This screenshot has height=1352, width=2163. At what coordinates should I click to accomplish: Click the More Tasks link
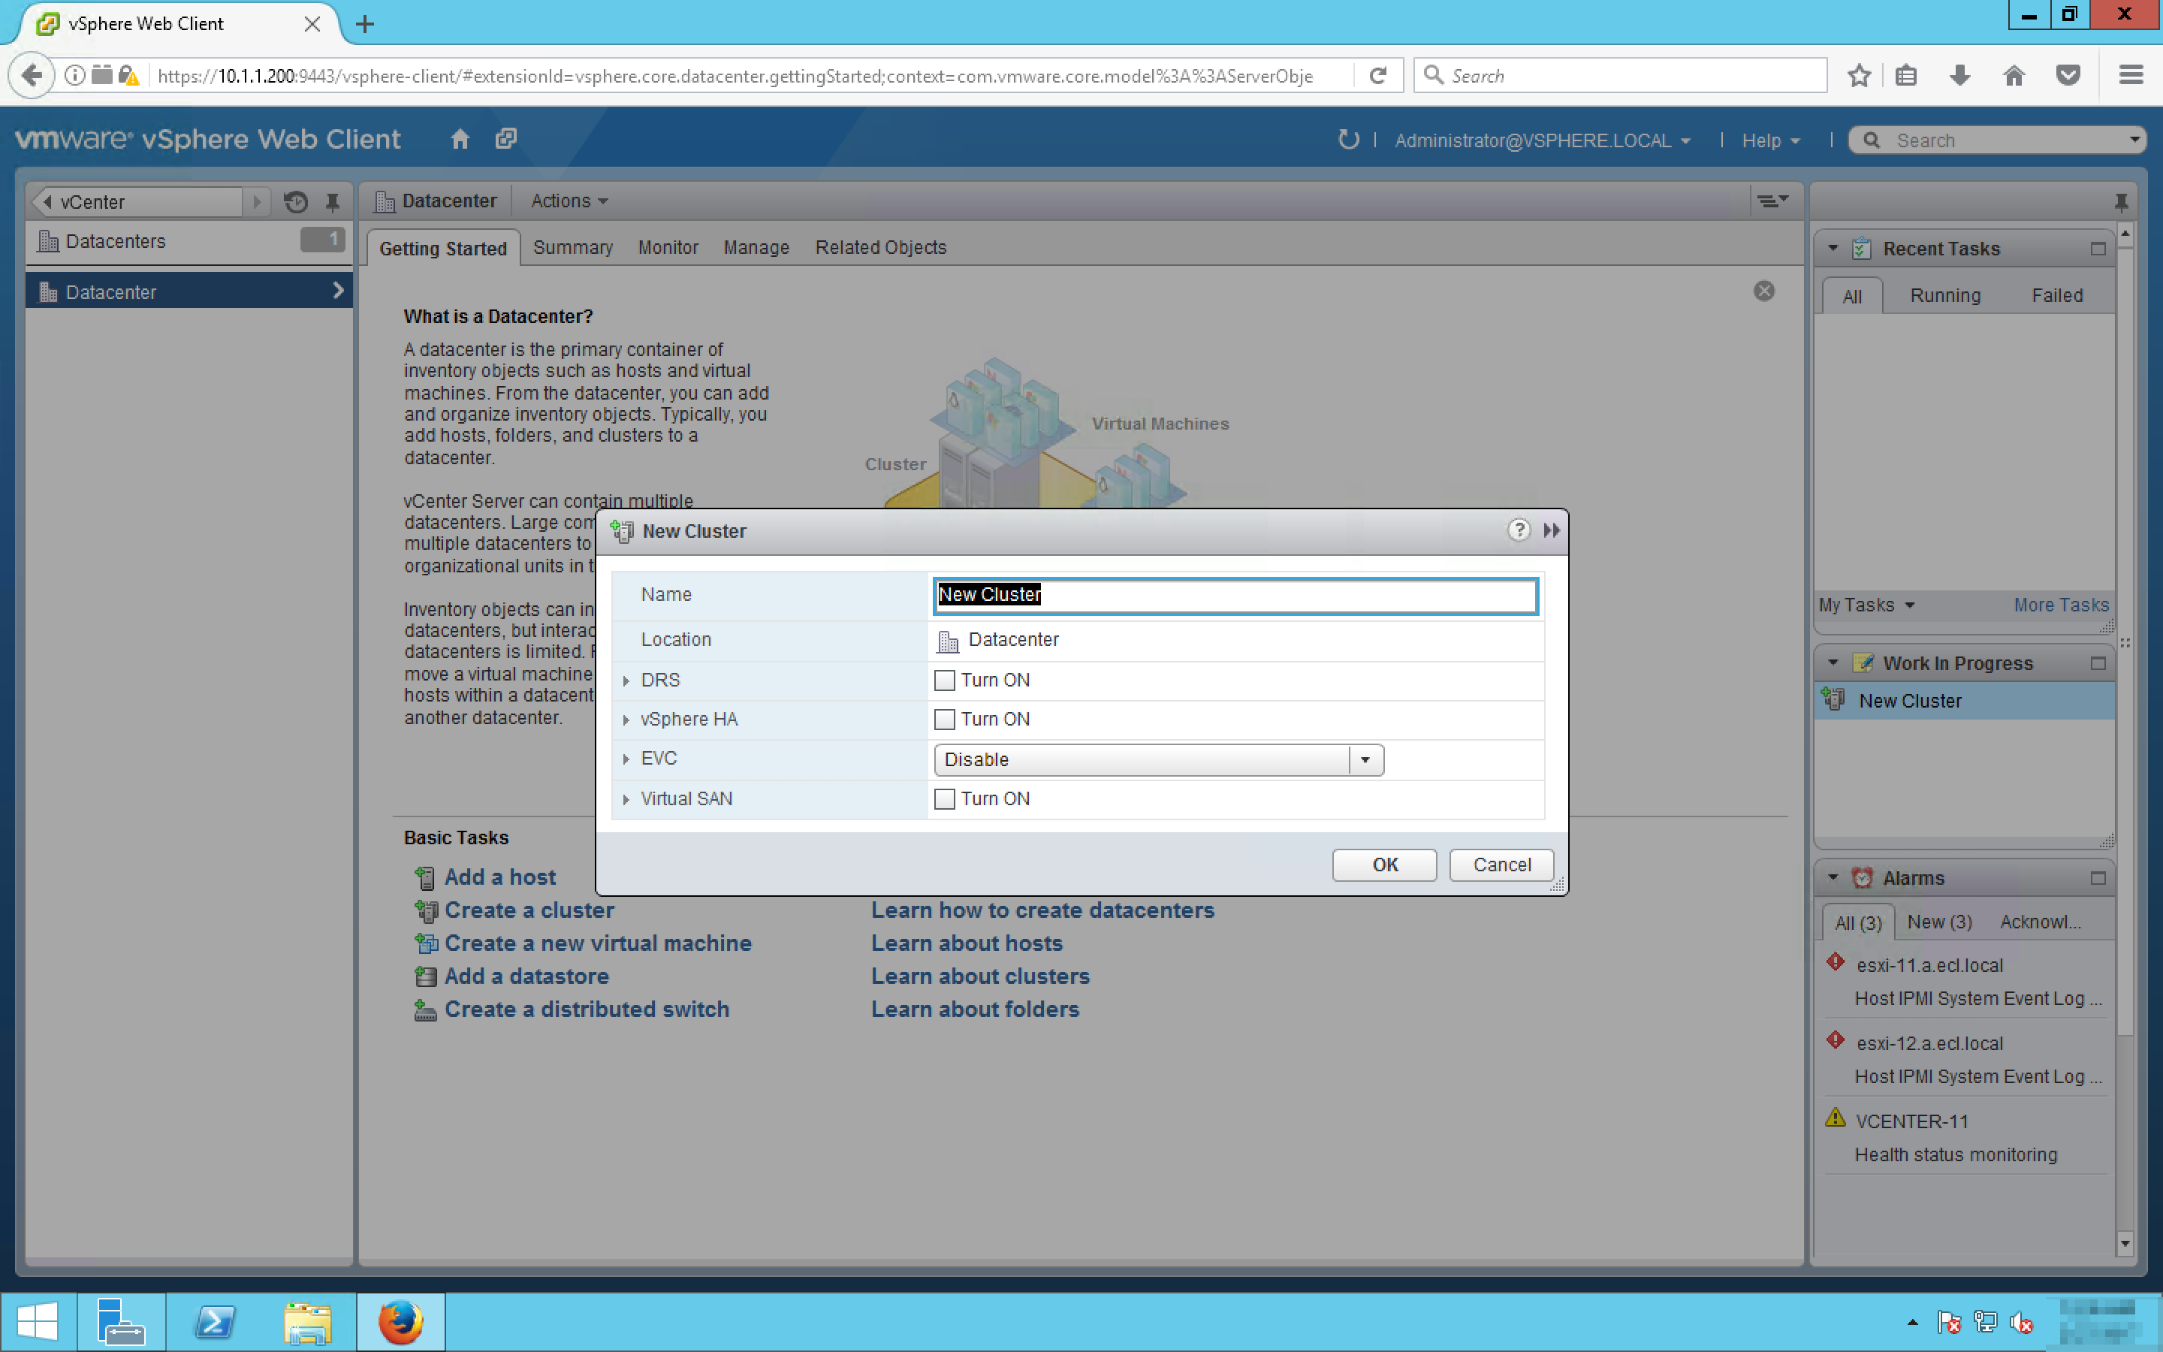point(2060,605)
